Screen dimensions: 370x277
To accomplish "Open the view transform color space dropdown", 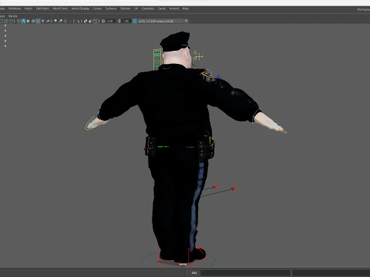I will click(163, 21).
